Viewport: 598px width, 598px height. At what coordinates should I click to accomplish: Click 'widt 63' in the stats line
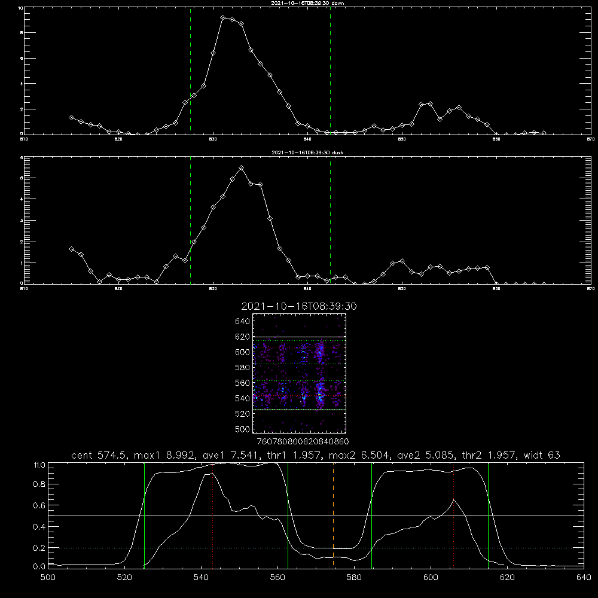[542, 455]
